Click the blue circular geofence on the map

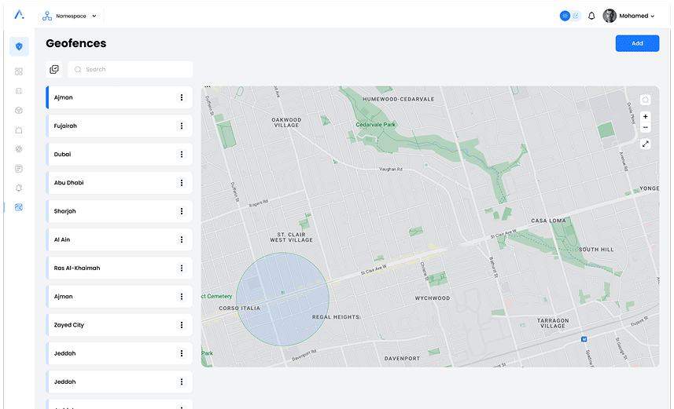(282, 300)
